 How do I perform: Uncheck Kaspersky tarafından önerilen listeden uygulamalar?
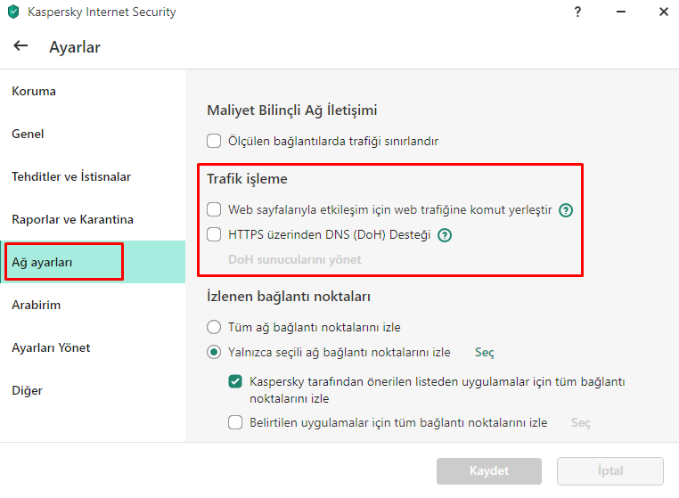(235, 381)
